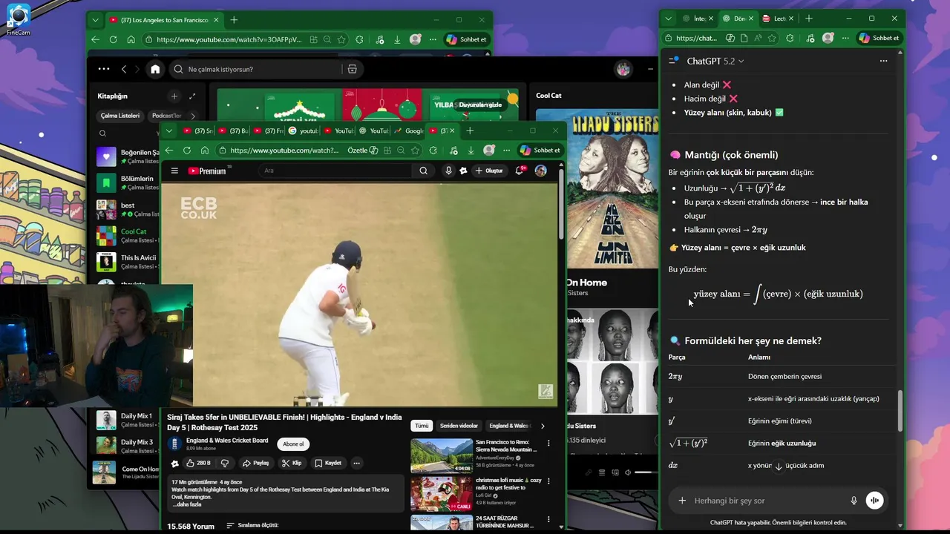Reload the front YouTube page
The image size is (950, 534).
click(x=187, y=150)
